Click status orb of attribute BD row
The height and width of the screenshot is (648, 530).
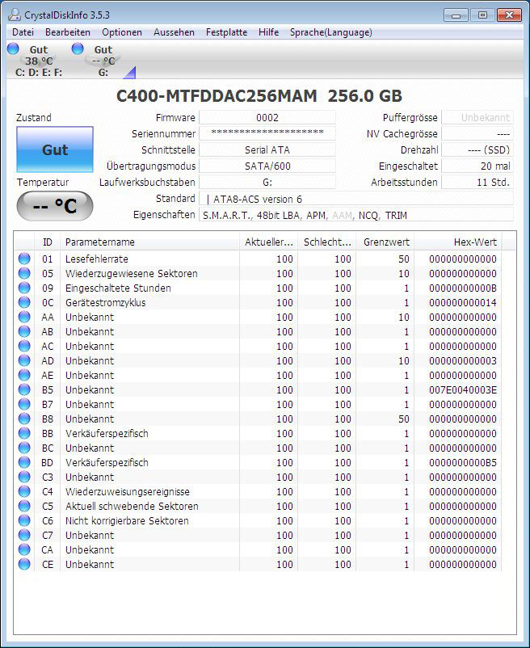point(24,462)
